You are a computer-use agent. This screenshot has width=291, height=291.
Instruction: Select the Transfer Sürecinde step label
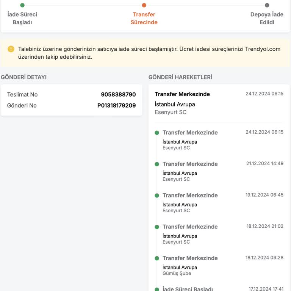pos(144,18)
